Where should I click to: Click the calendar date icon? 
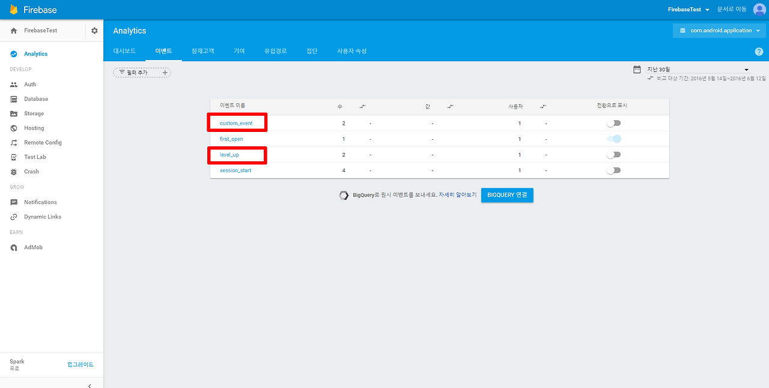coord(637,70)
